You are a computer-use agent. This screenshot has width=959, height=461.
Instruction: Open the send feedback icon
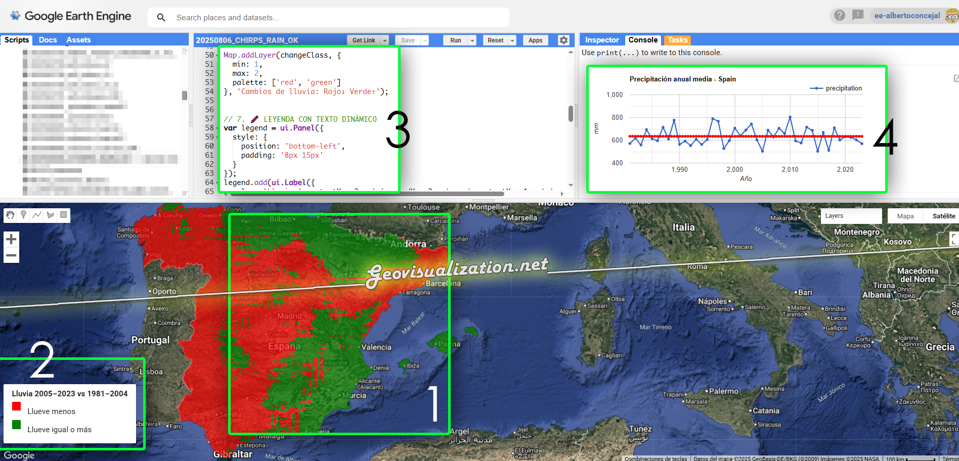(858, 16)
